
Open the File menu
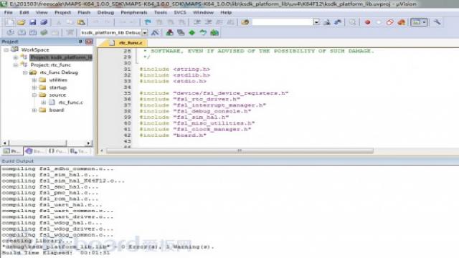coord(8,13)
